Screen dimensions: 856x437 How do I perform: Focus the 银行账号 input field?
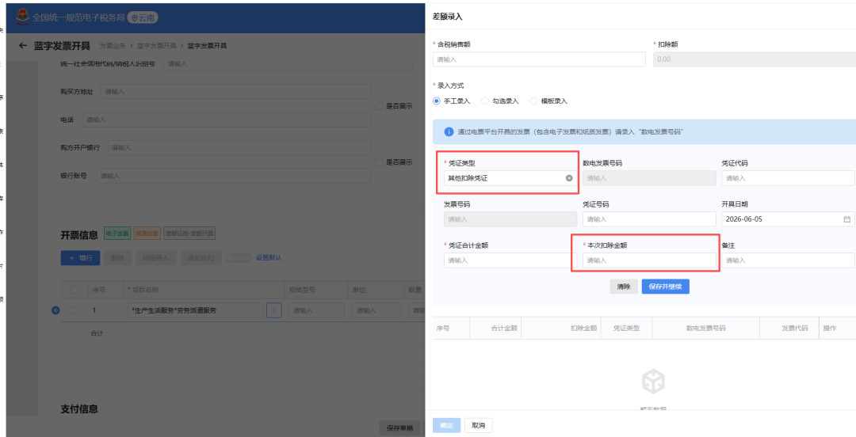233,176
